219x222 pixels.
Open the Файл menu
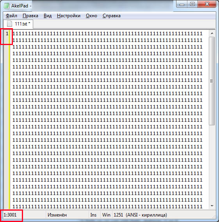[11, 16]
